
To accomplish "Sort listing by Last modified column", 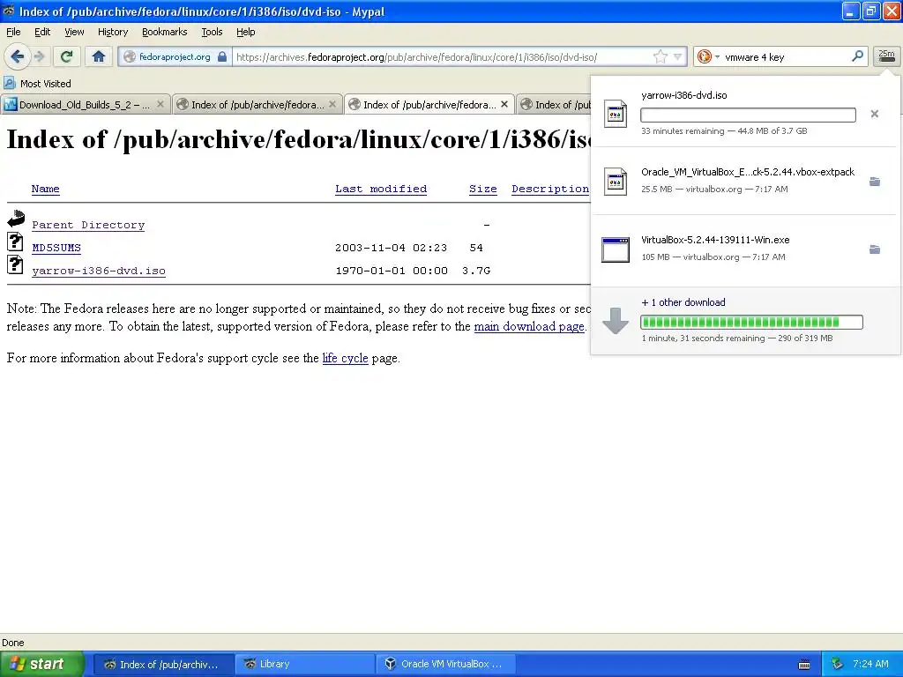I will click(x=381, y=189).
